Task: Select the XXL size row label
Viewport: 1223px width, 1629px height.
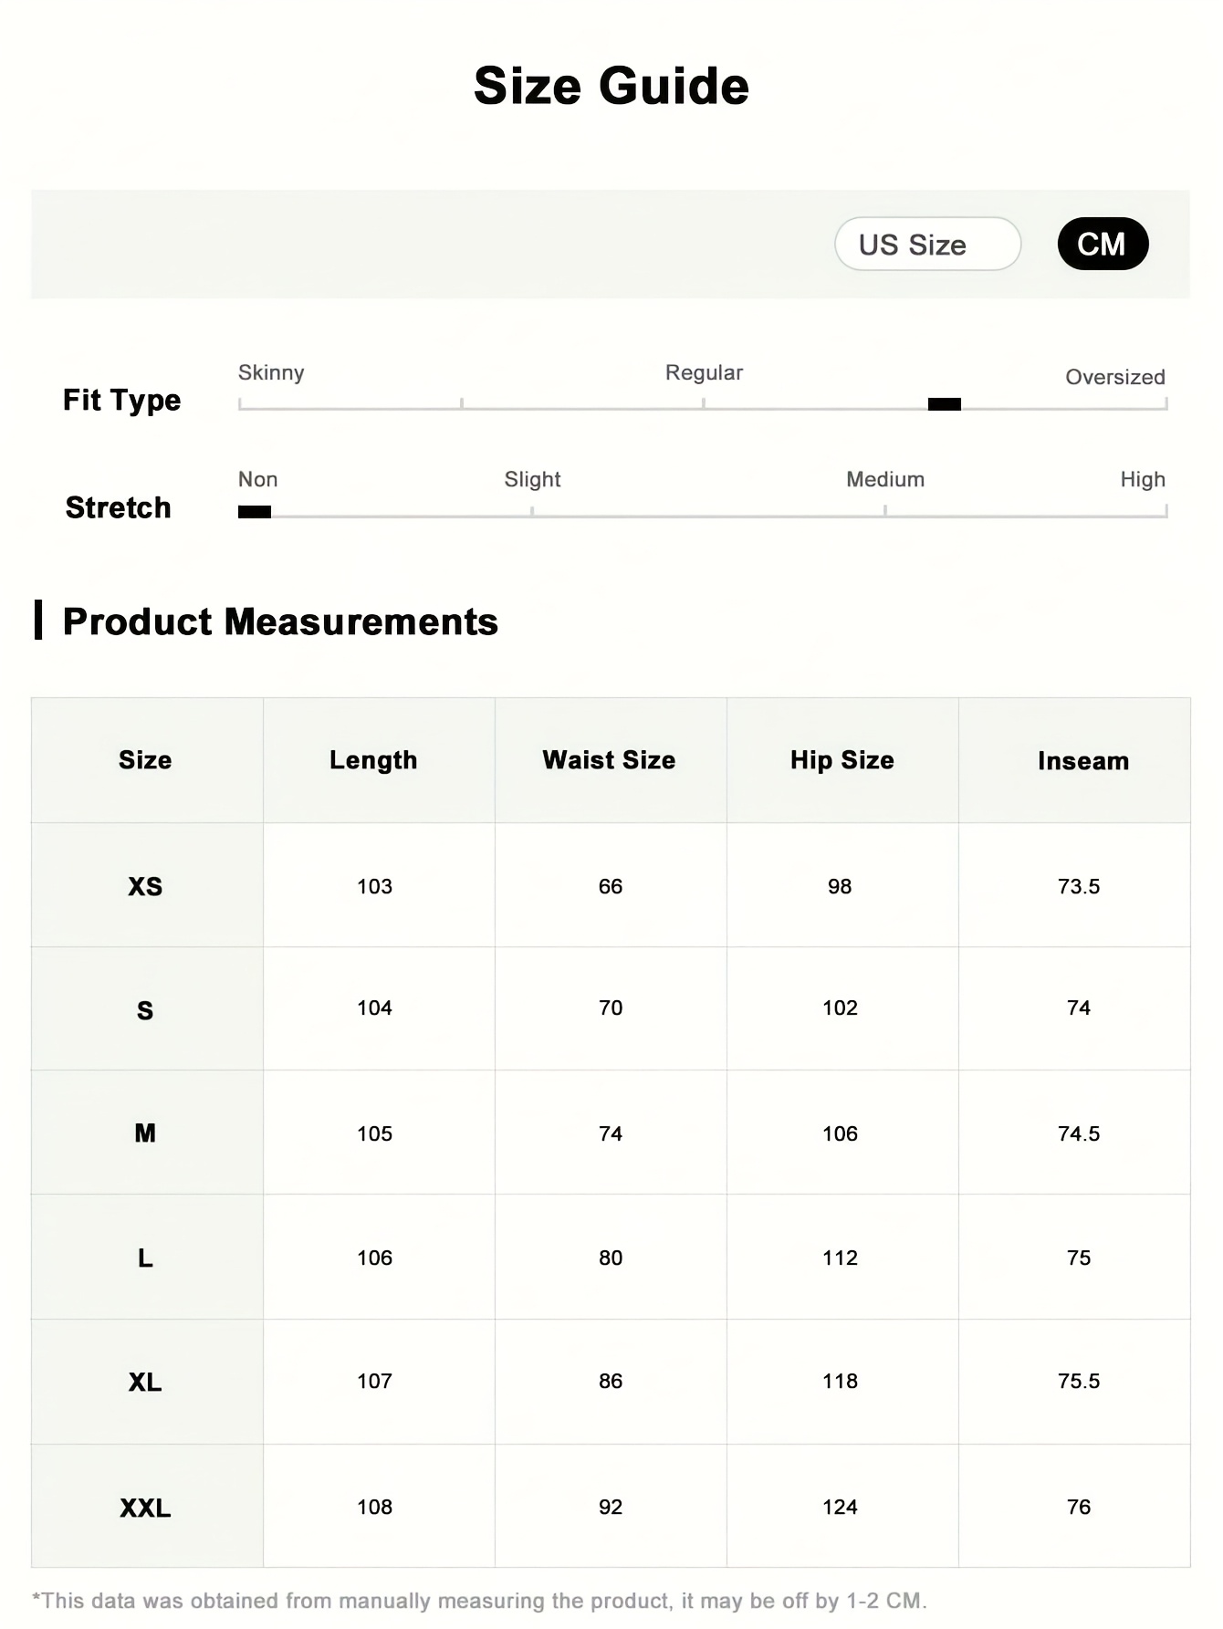Action: point(145,1508)
